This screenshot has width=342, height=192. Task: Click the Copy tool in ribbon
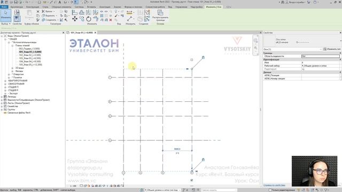82,19
